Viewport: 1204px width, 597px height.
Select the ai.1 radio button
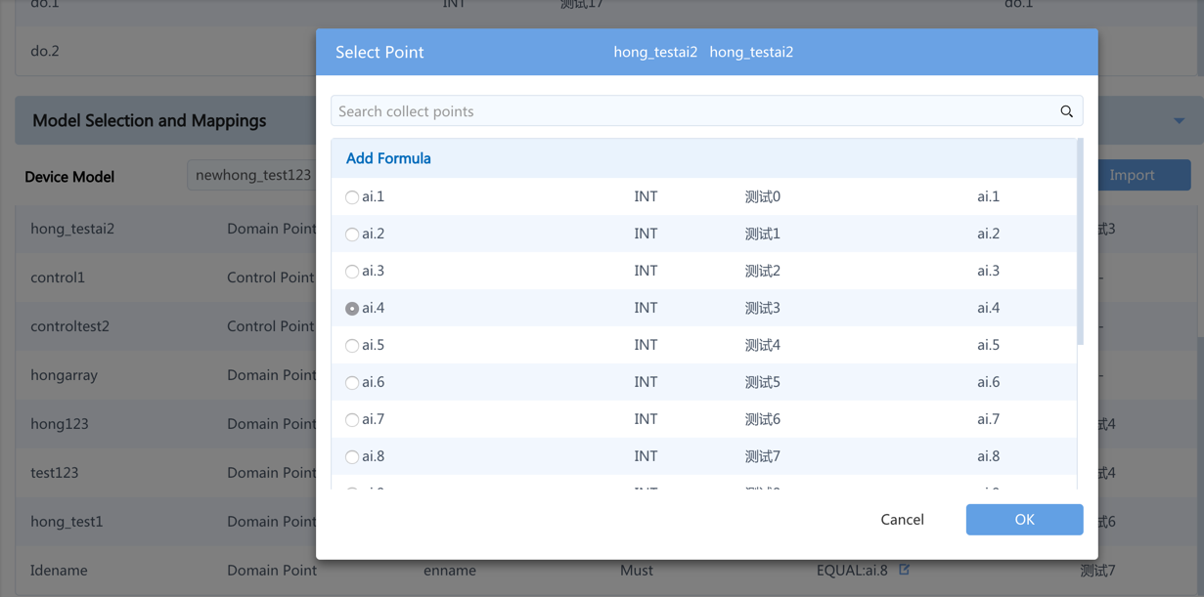pos(352,197)
